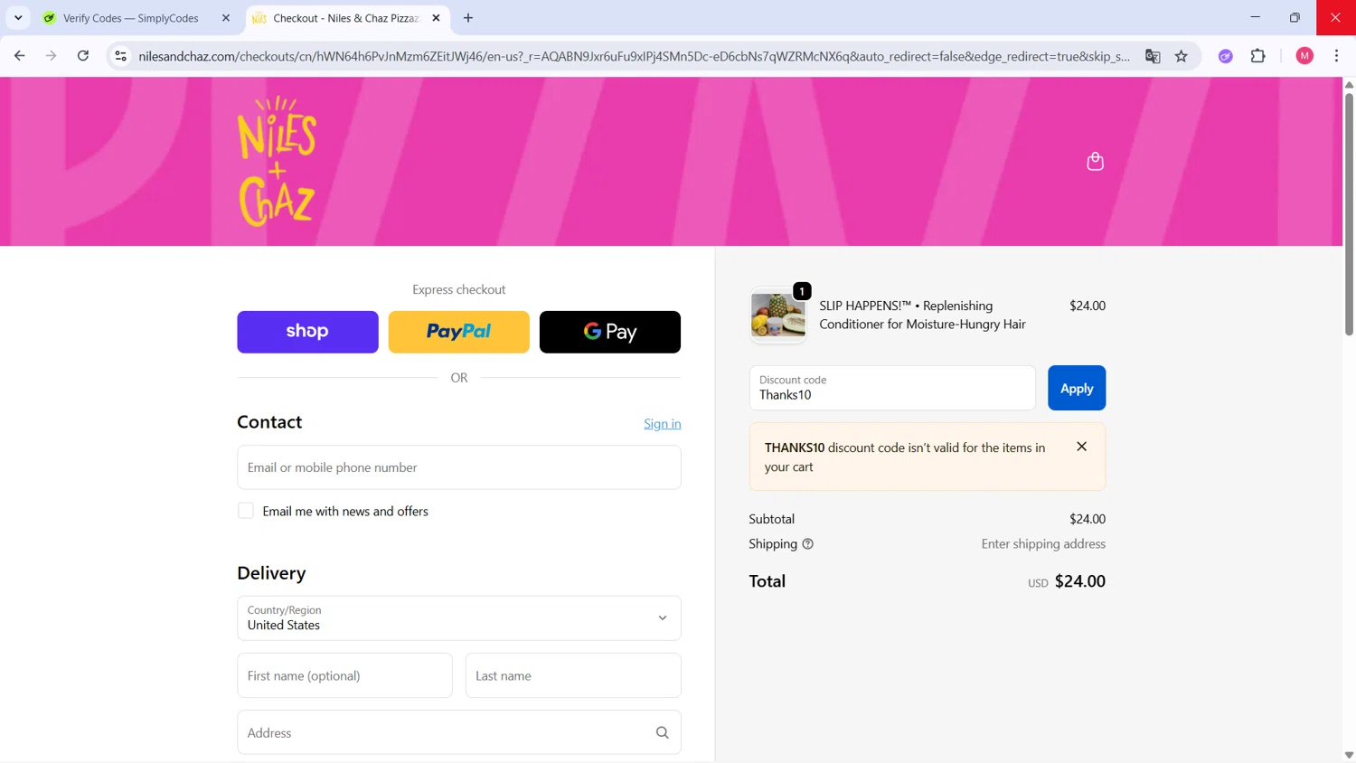Click the address search magnifier icon

point(663,732)
